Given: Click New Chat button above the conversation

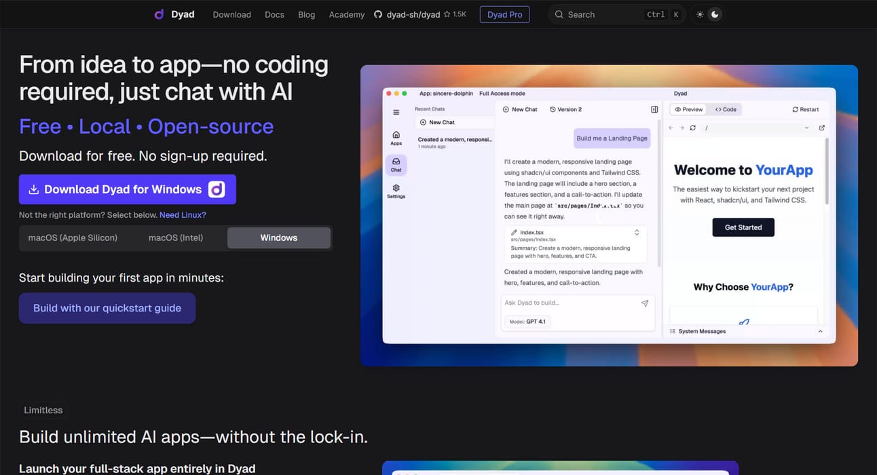Looking at the screenshot, I should pyautogui.click(x=520, y=109).
